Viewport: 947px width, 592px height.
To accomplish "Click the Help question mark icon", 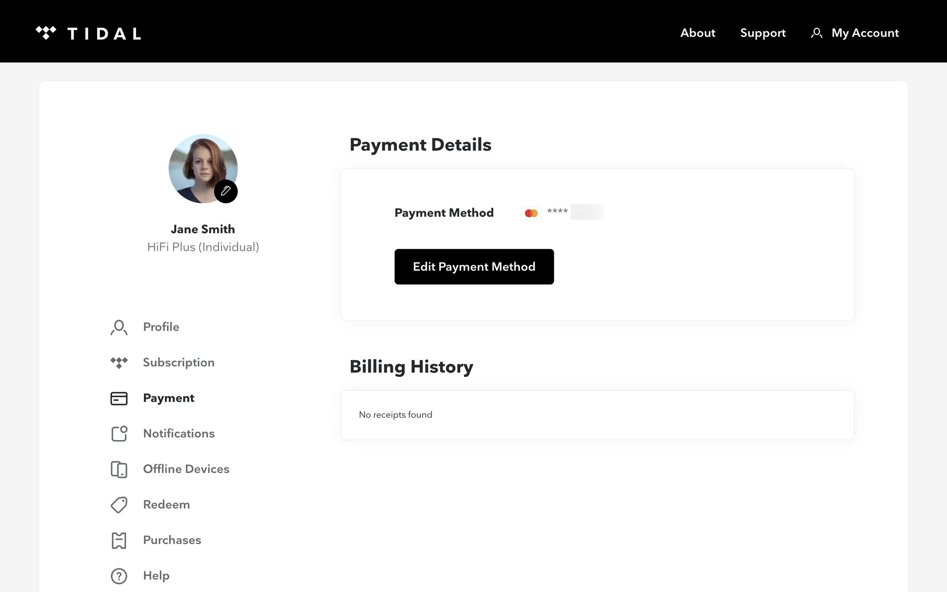I will tap(119, 576).
